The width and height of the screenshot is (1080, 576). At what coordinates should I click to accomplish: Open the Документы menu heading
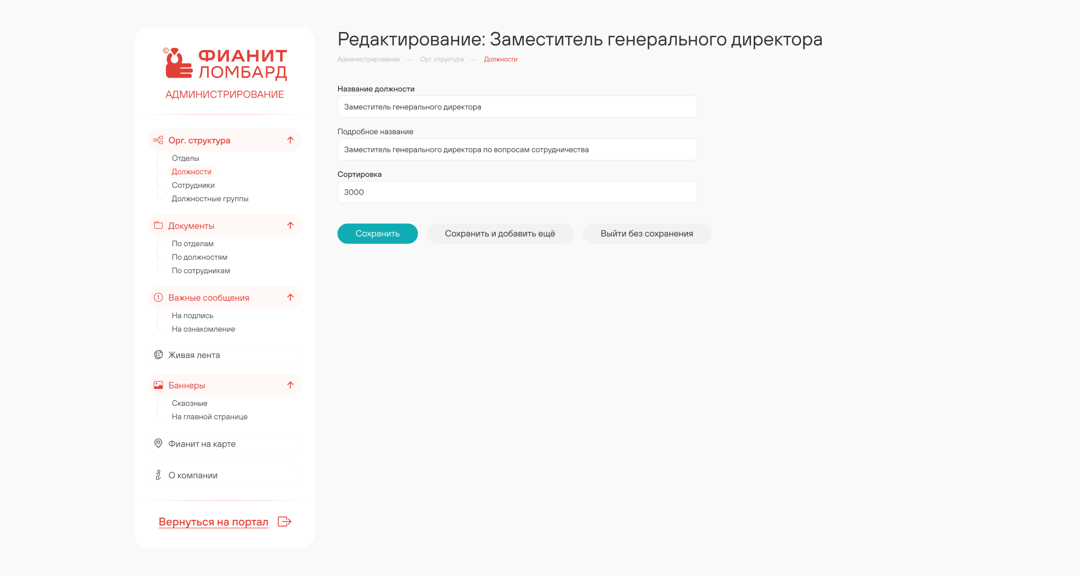[x=225, y=225]
